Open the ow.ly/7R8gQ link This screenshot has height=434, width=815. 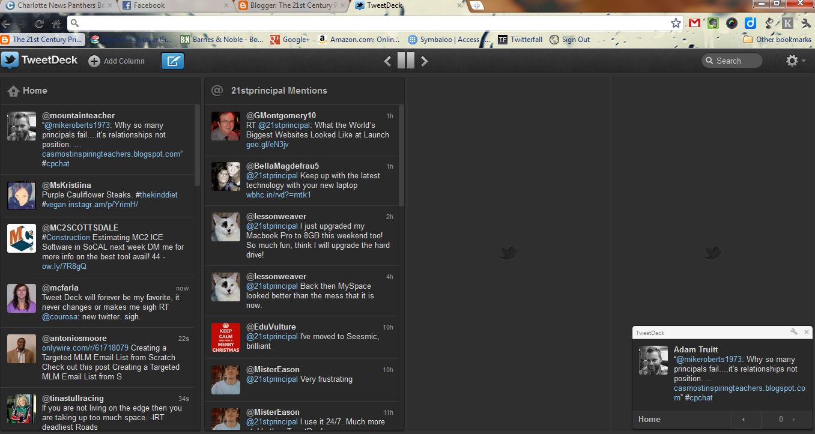[x=64, y=266]
